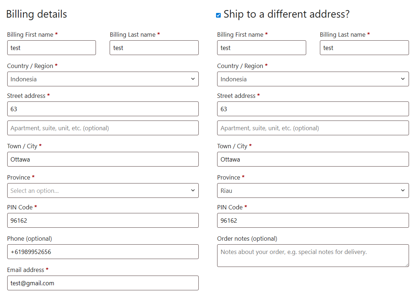Toggle Ship to a different address checkbox
Screen dimensions: 418x295
(x=218, y=15)
